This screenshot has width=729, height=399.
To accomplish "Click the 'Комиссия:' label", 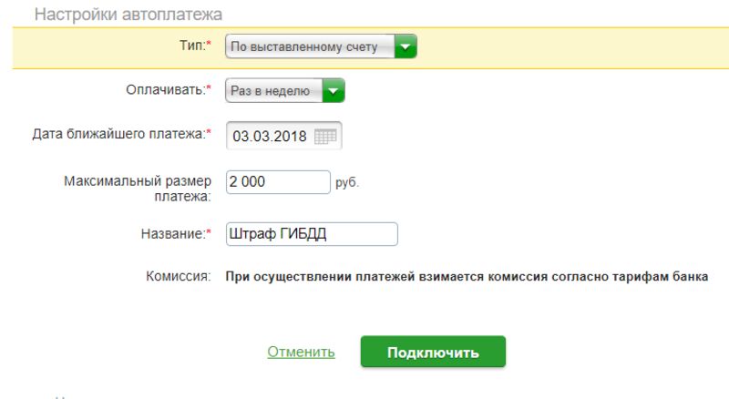I will [x=179, y=275].
